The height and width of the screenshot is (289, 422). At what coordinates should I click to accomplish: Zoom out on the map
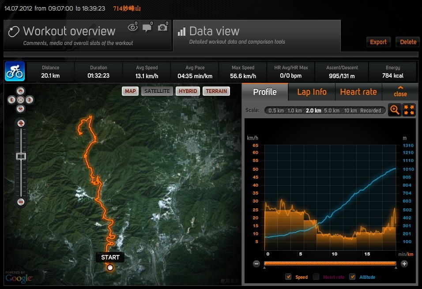click(21, 202)
